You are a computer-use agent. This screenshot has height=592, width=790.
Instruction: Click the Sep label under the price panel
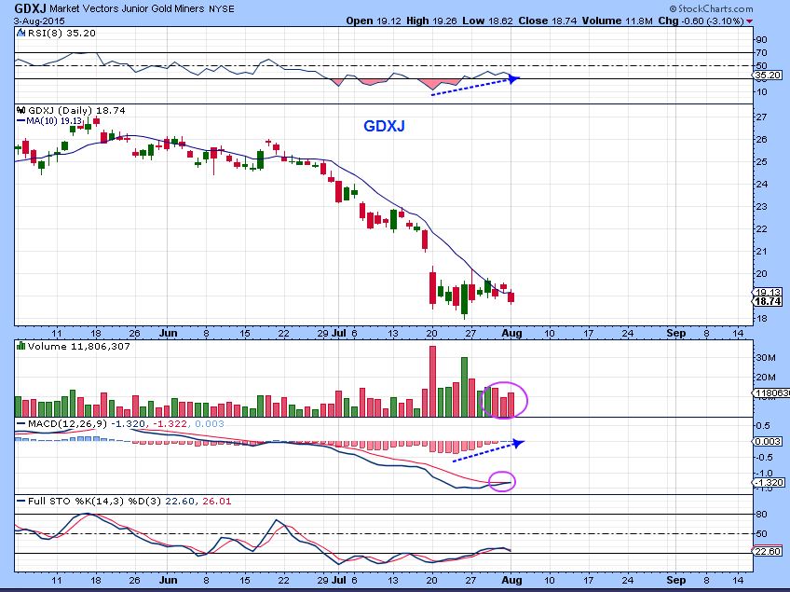[x=675, y=333]
